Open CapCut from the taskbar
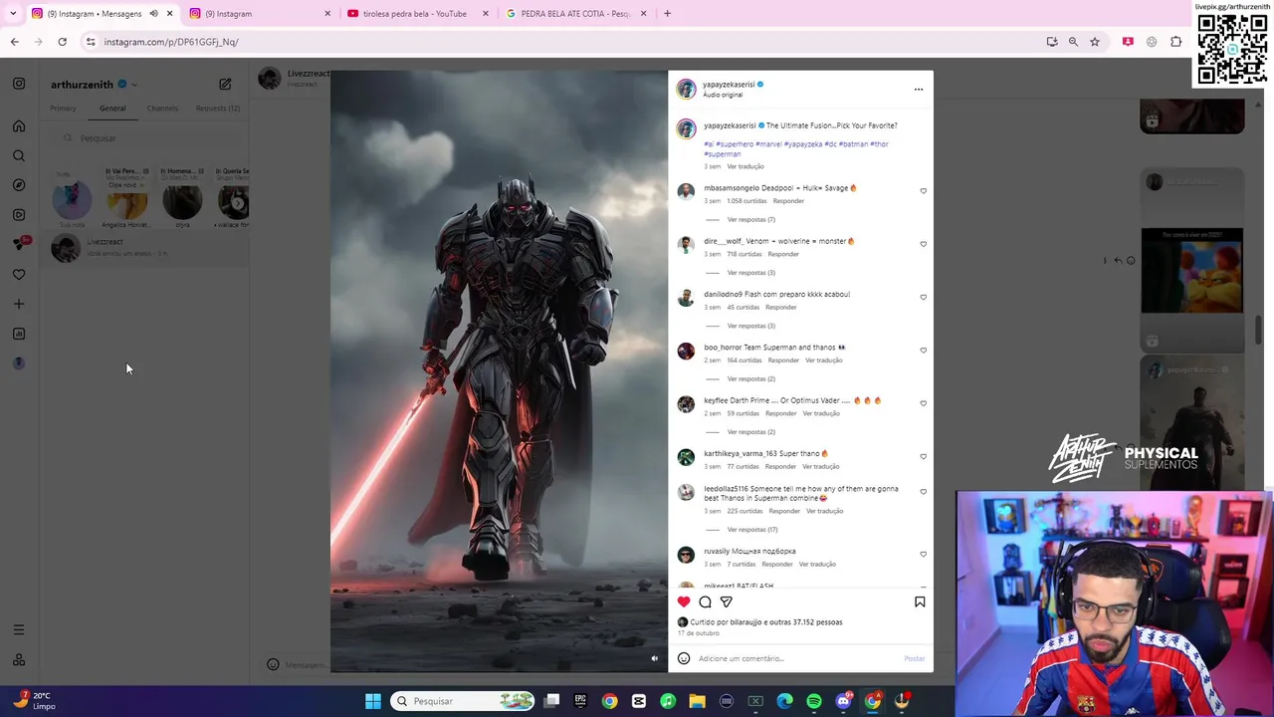 639,701
